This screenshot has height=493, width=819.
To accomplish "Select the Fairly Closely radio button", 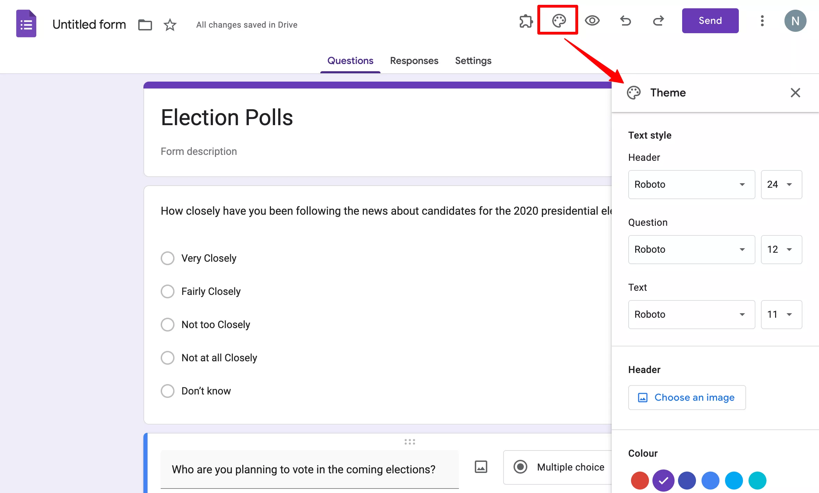I will pyautogui.click(x=167, y=291).
